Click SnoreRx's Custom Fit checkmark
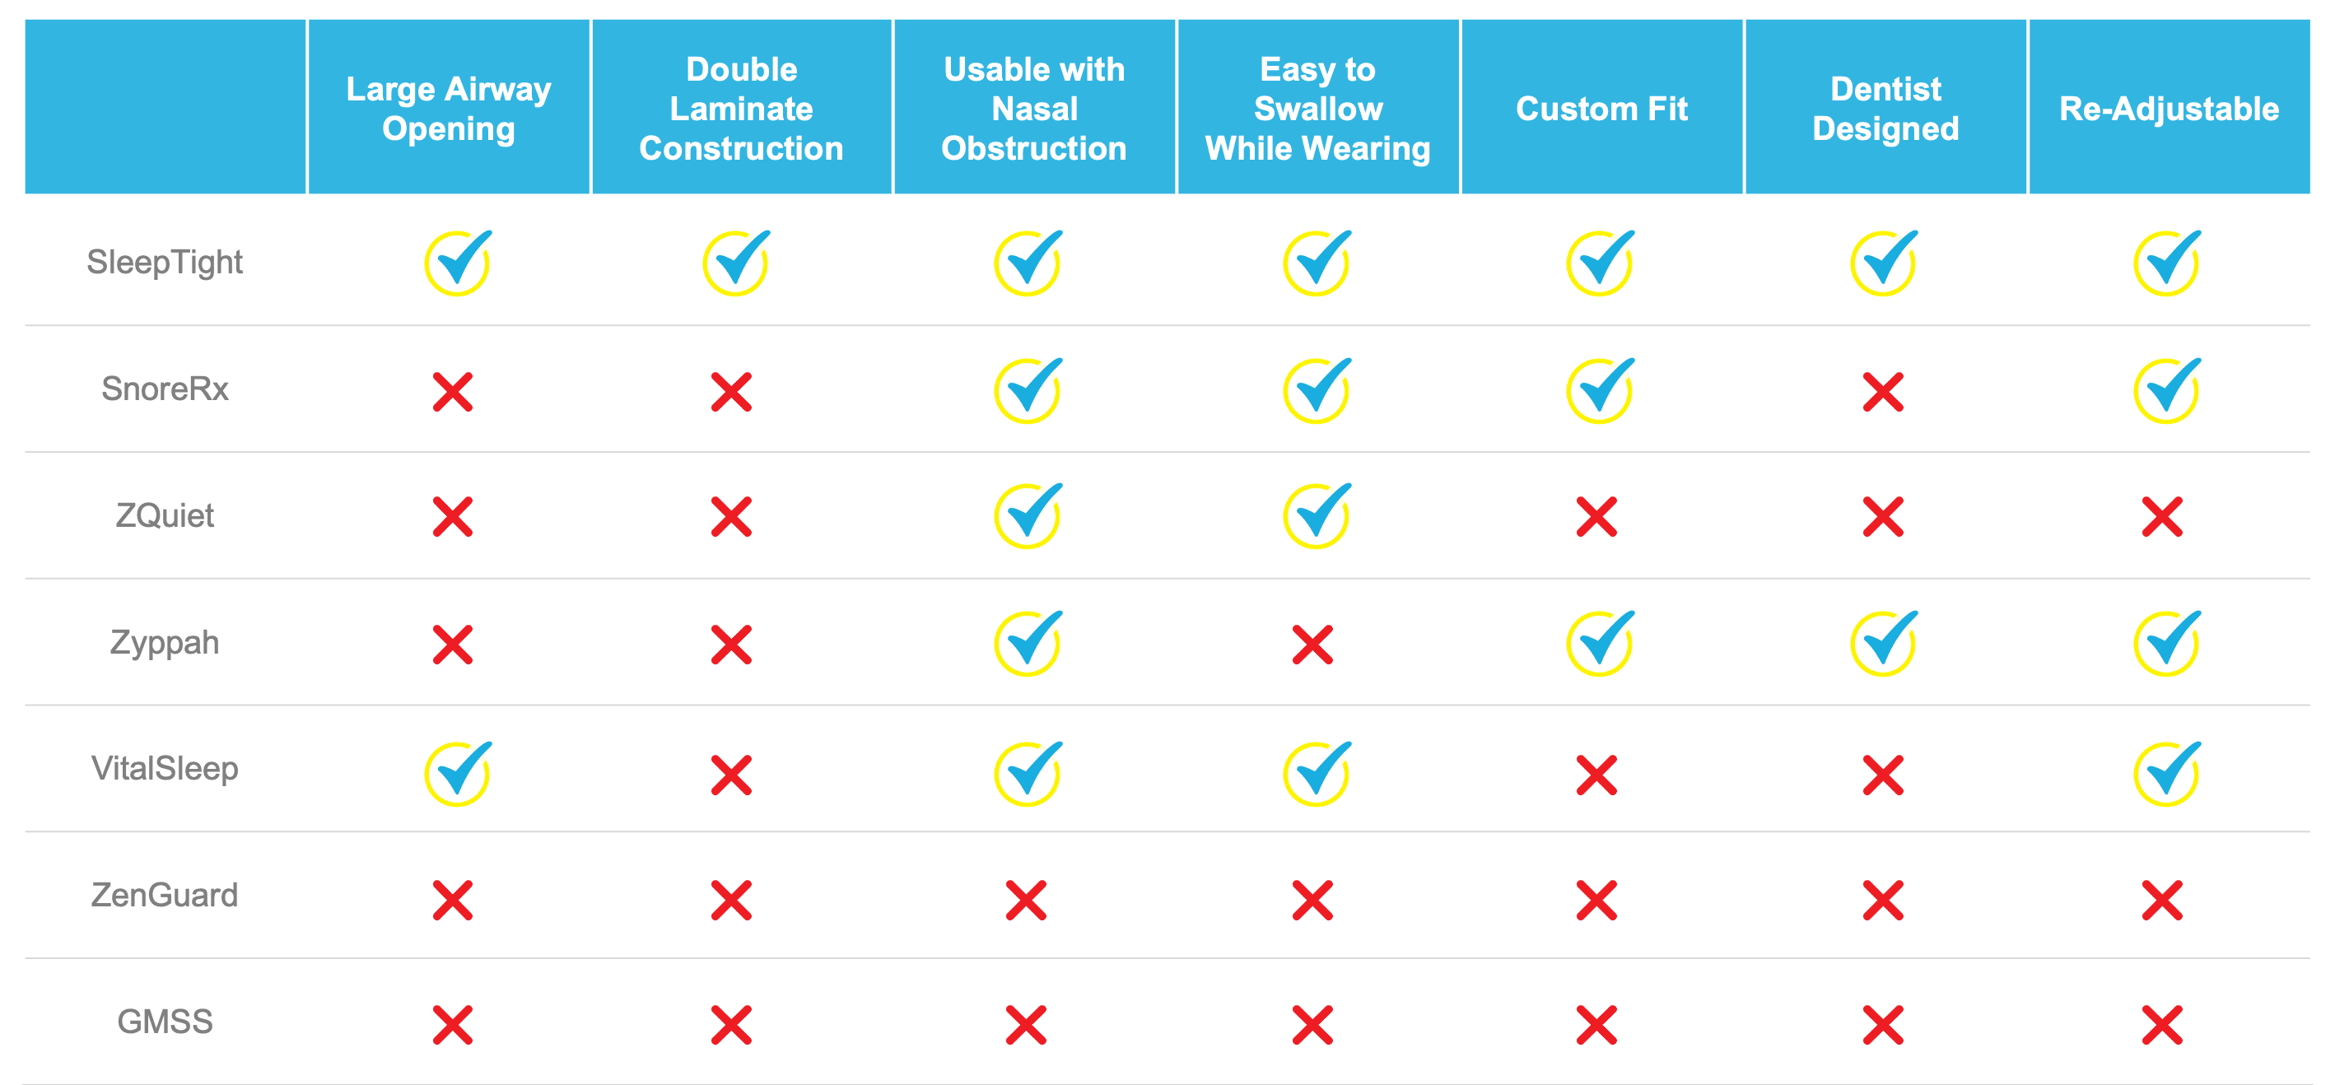This screenshot has width=2335, height=1085. pos(1601,391)
